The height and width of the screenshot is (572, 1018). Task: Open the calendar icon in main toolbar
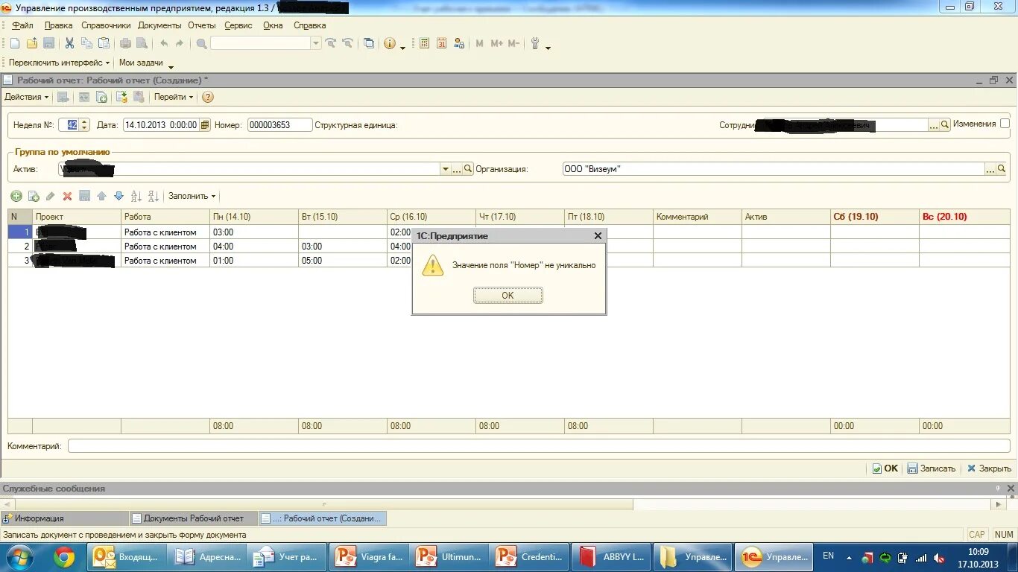click(x=441, y=44)
